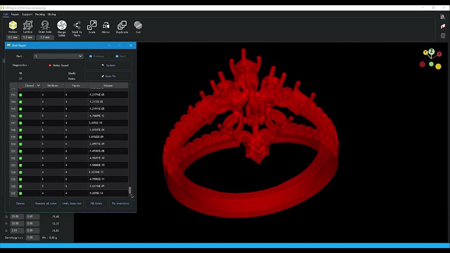Select the green closed marker in row 127
The height and width of the screenshot is (253, 450).
20,193
